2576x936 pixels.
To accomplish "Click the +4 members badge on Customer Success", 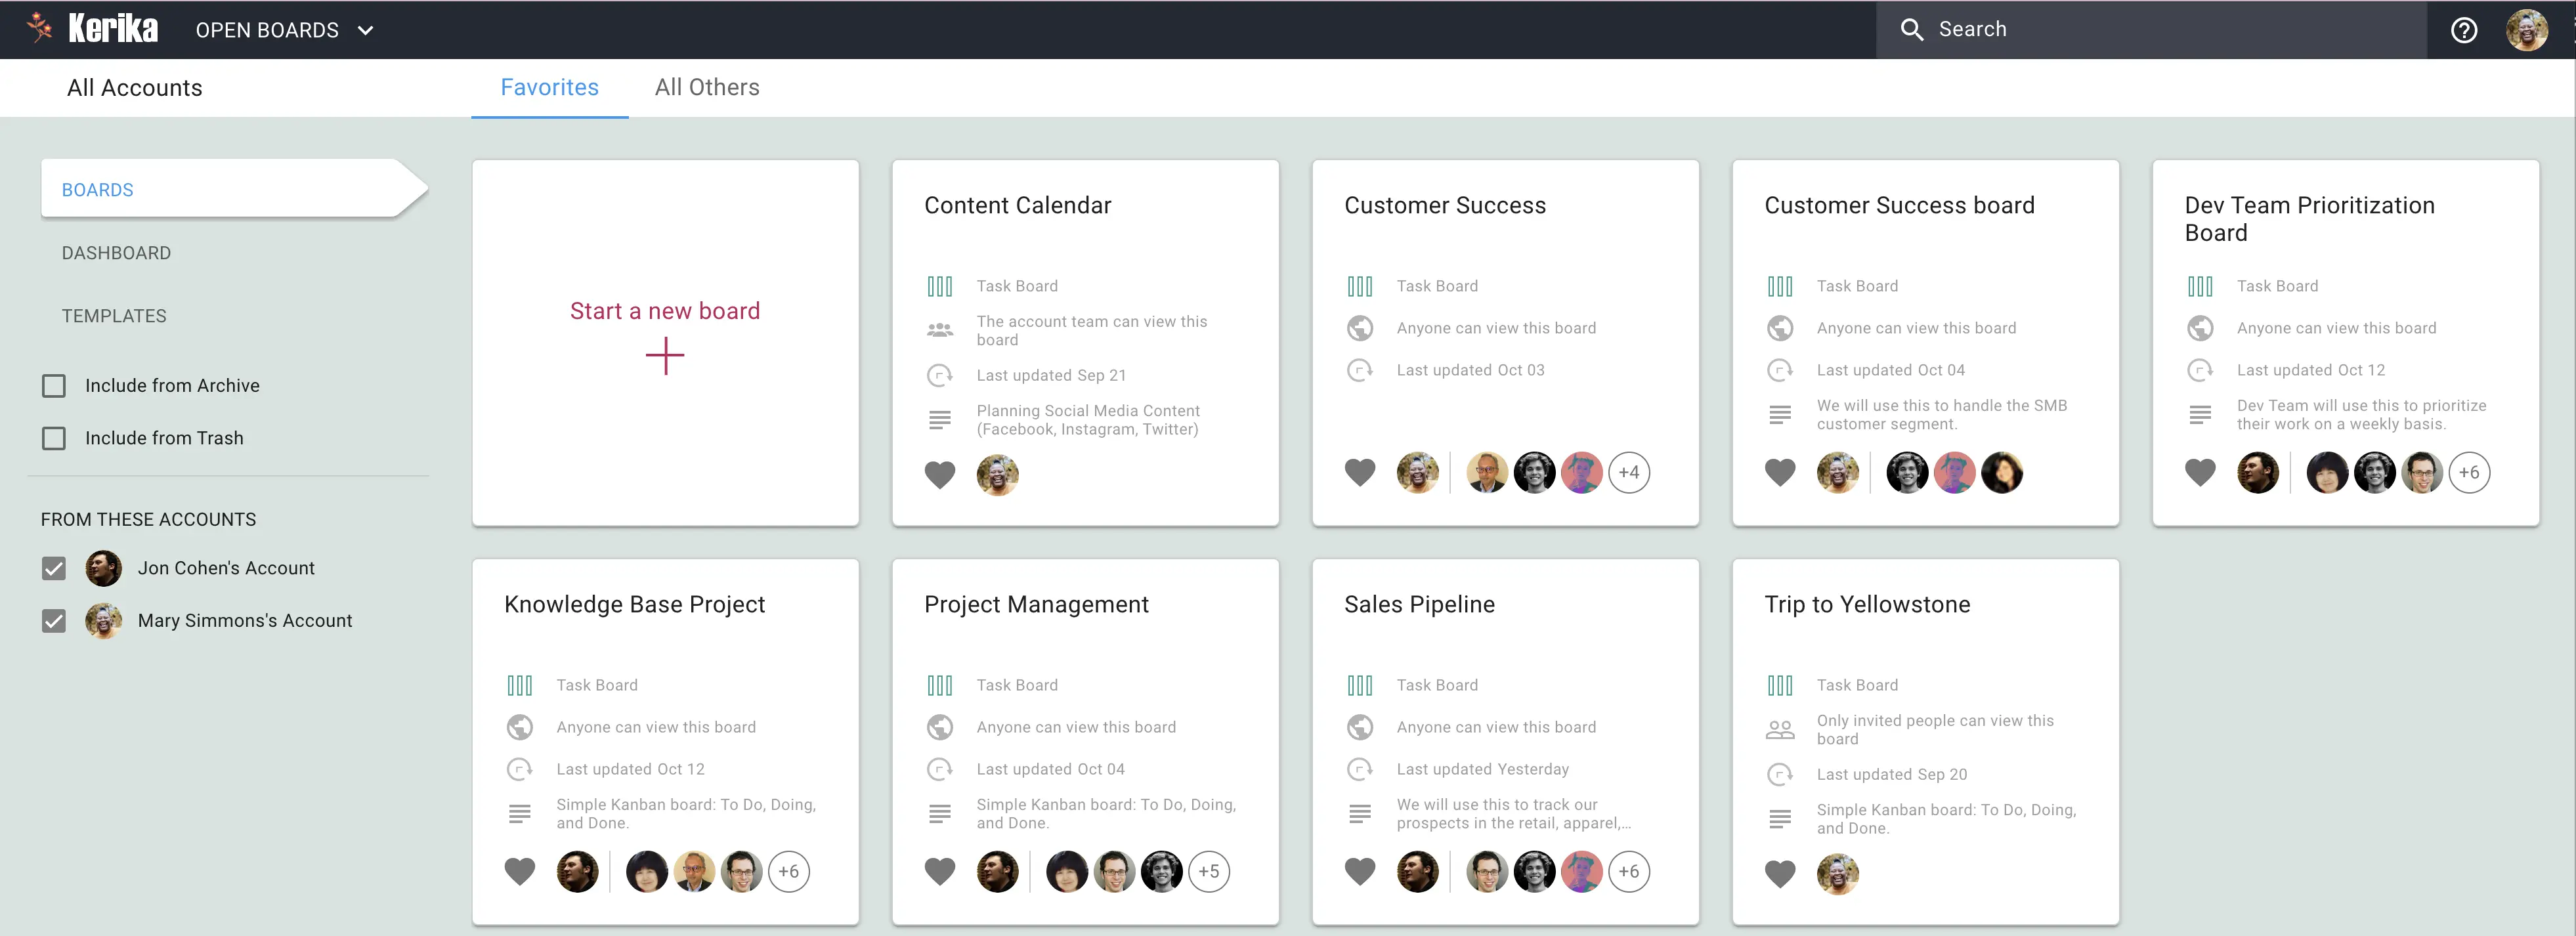I will [x=1629, y=472].
